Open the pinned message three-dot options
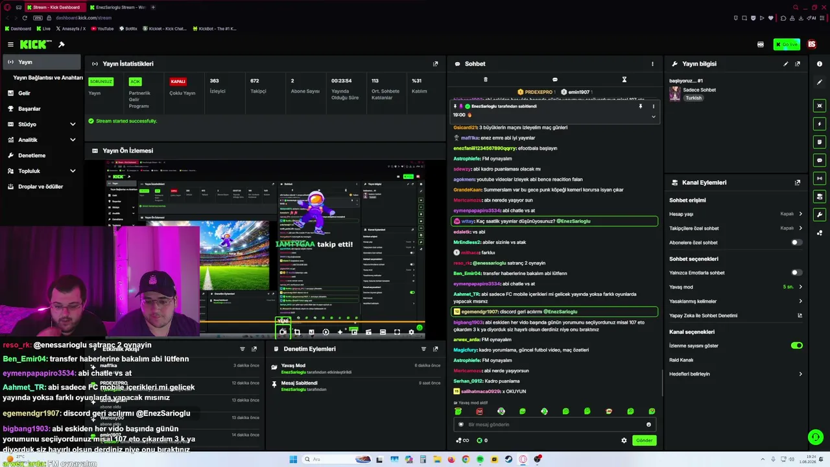 (653, 106)
